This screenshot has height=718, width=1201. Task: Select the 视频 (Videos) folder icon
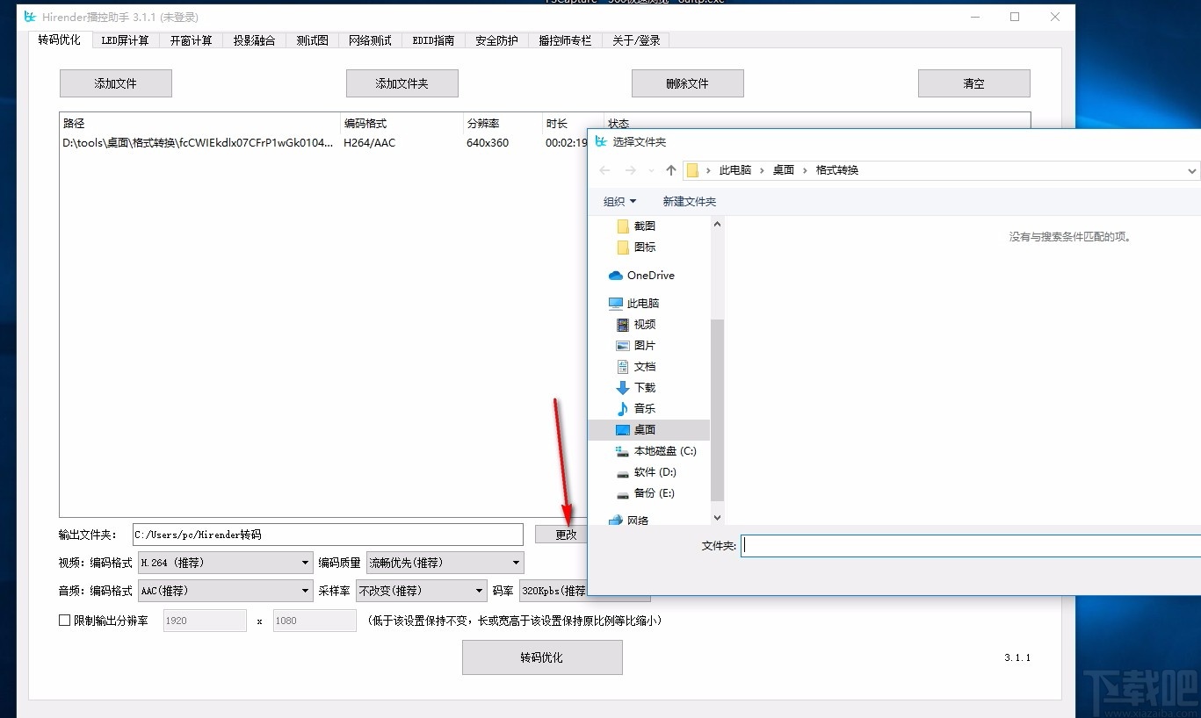point(623,324)
